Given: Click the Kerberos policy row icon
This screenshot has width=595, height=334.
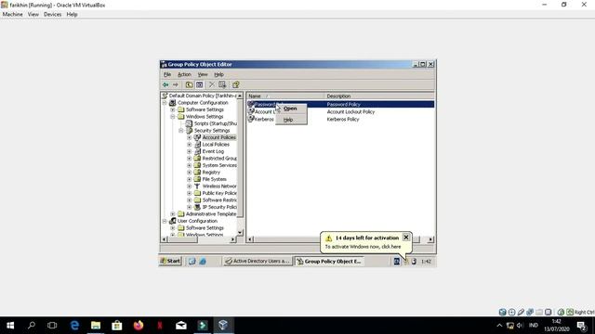Looking at the screenshot, I should 250,119.
